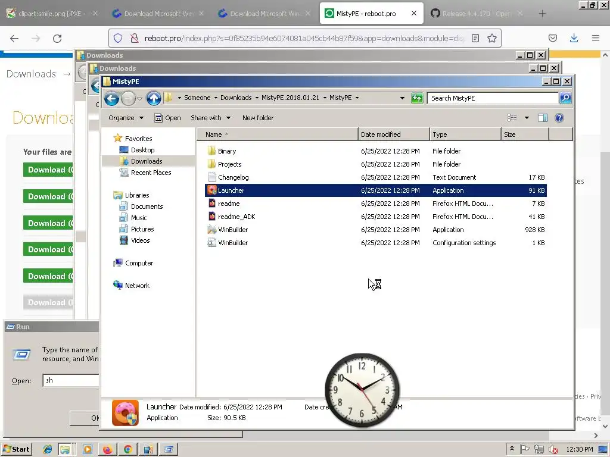Open Documents library
Image resolution: width=610 pixels, height=457 pixels.
[147, 206]
